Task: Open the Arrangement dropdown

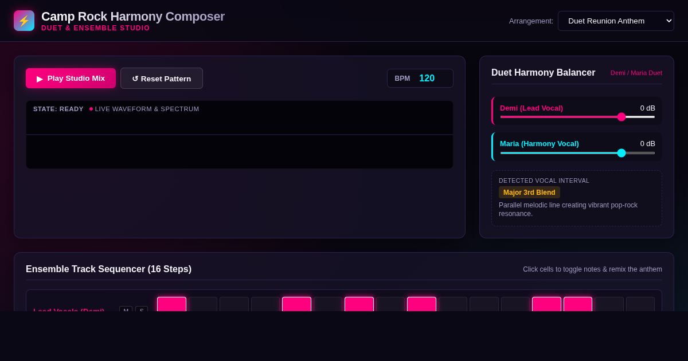Action: tap(616, 21)
